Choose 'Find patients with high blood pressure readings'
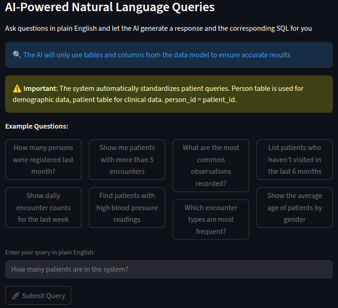This screenshot has height=308, width=338. point(127,207)
